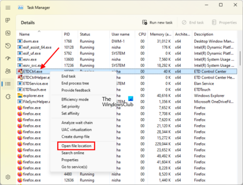Open Task Manager settings gear

click(x=8, y=177)
